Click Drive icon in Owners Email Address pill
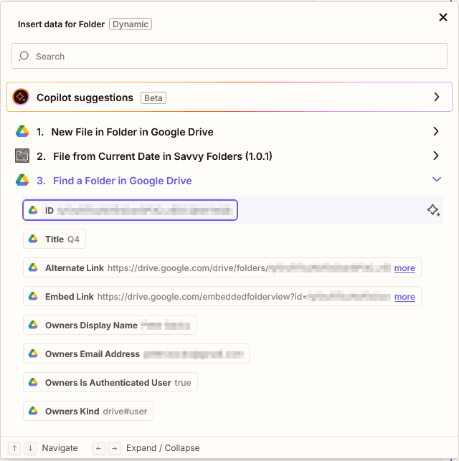Screen dimensions: 459x461 pos(33,353)
